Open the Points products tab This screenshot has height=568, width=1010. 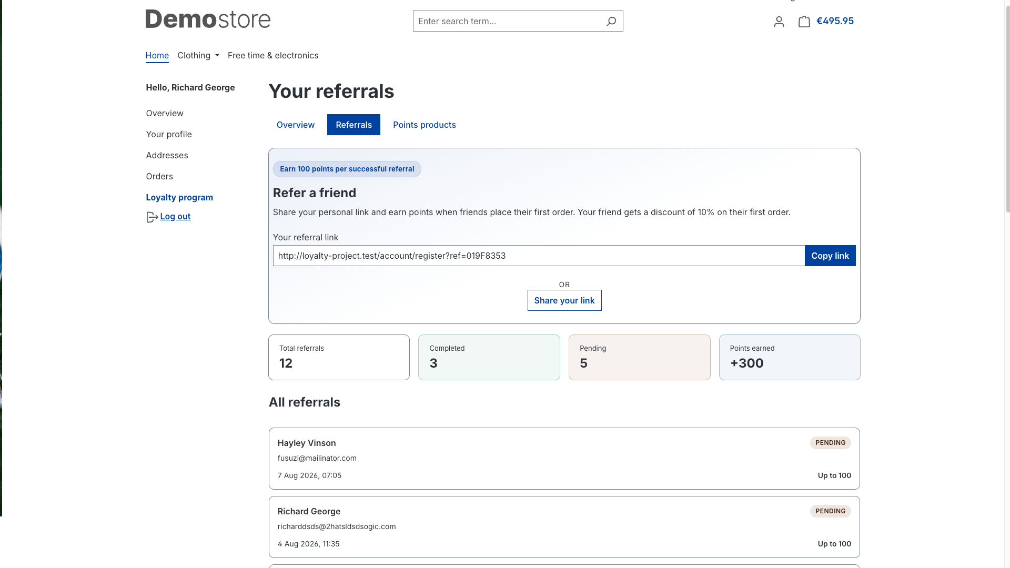(425, 125)
